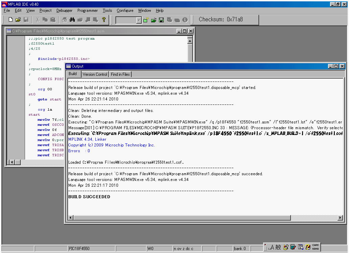Image resolution: width=349 pixels, height=253 pixels.
Task: Click the Output window right scroll arrow
Action: [x=340, y=217]
